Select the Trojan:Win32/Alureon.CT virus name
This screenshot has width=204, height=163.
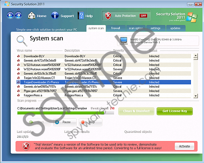39,78
